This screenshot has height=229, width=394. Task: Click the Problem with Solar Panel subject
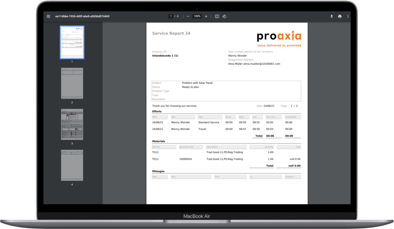coord(197,83)
